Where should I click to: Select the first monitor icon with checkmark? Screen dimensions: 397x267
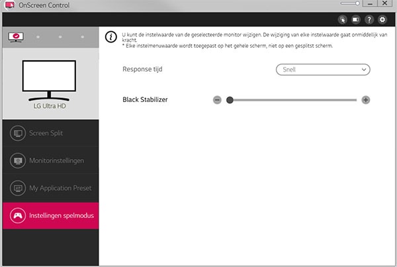(16, 37)
